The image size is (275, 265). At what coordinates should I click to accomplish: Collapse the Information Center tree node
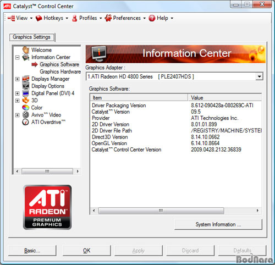17,57
